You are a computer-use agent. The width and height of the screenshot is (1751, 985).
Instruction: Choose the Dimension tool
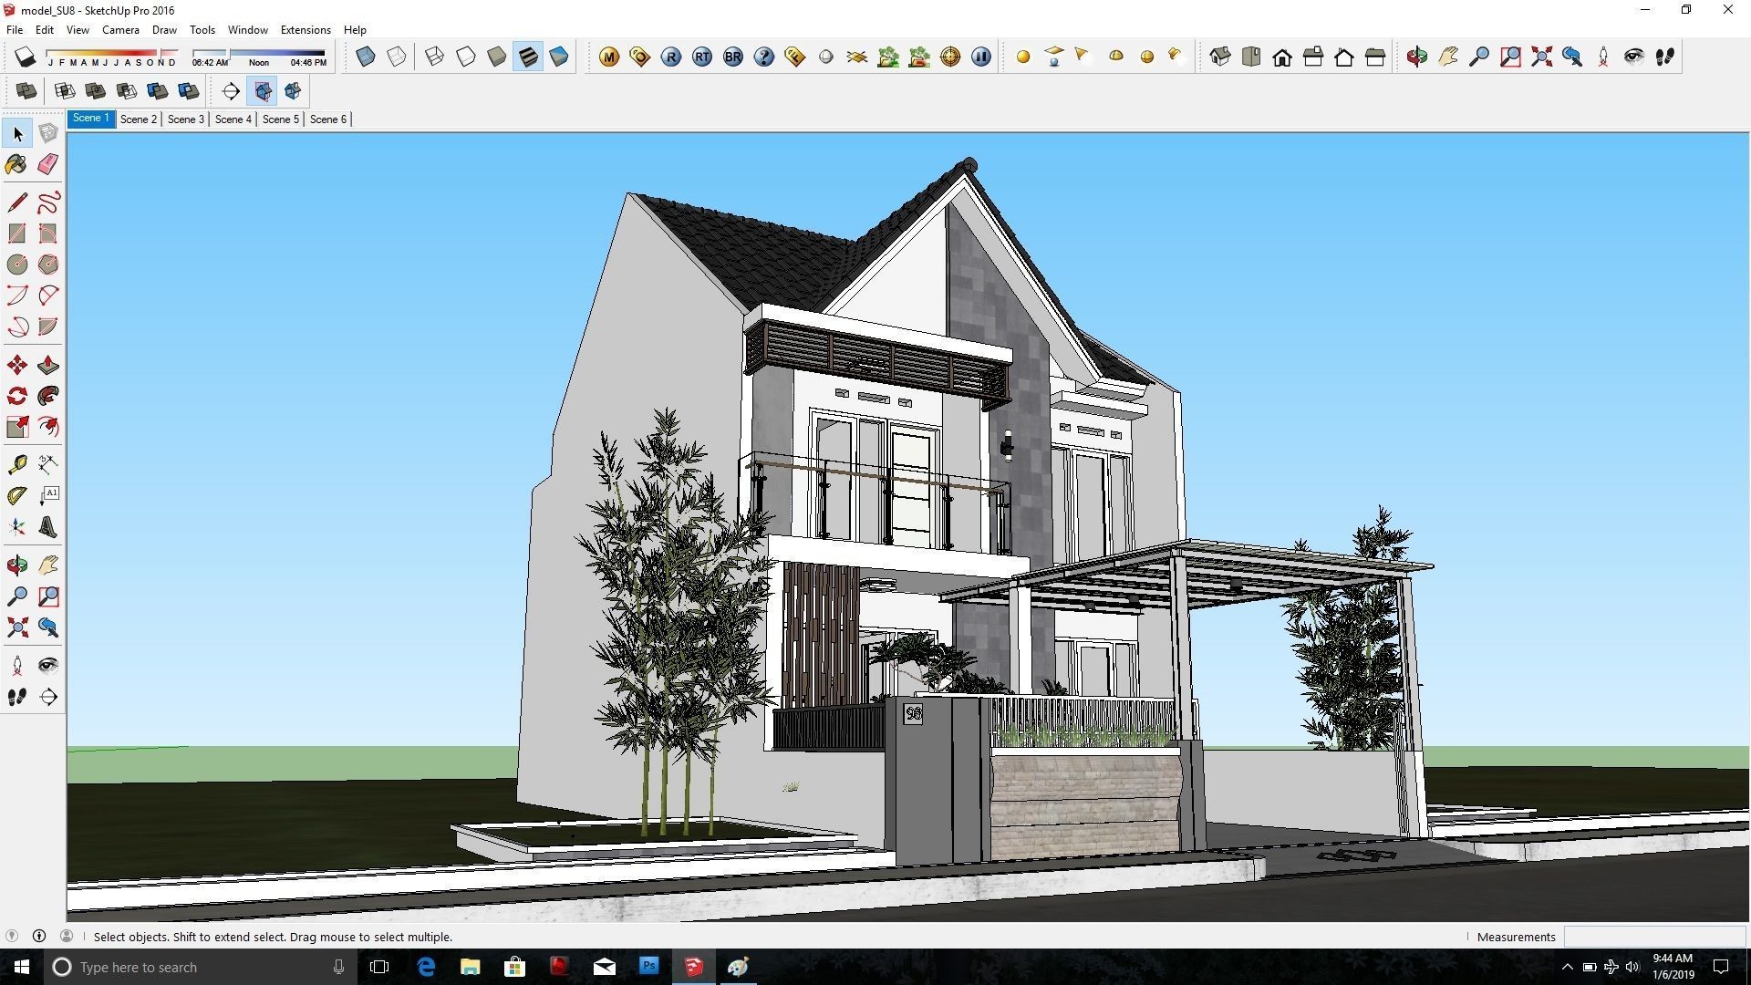(x=48, y=464)
